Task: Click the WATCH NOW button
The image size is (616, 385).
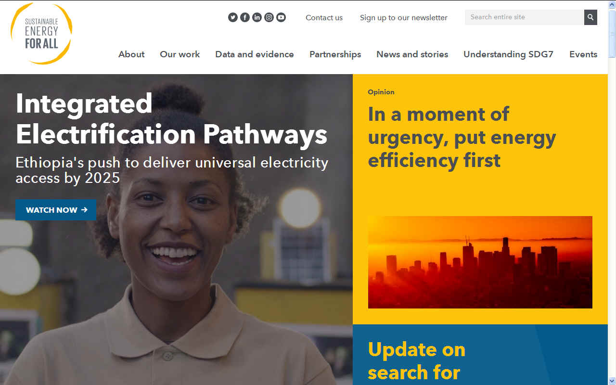Action: [x=56, y=210]
